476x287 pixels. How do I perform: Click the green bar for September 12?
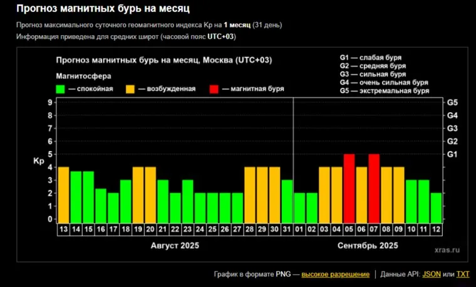[x=436, y=207]
